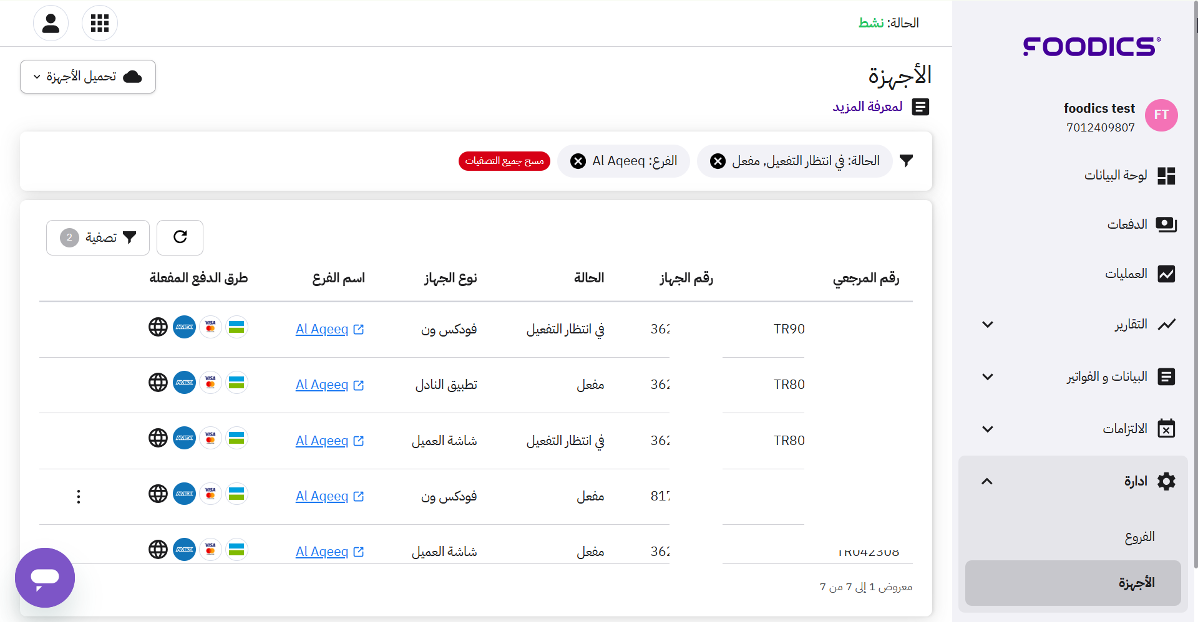This screenshot has height=622, width=1198.
Task: Click the filter funnel icon in filter bar
Action: pyautogui.click(x=907, y=161)
